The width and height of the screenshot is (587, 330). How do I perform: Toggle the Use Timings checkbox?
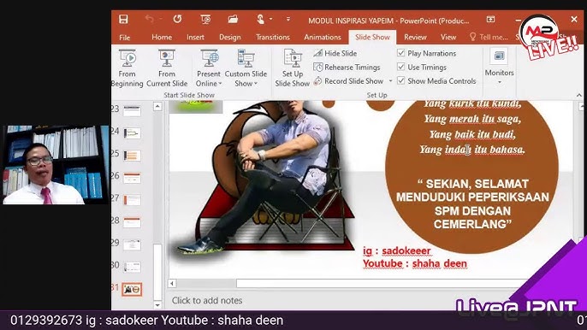(x=401, y=67)
